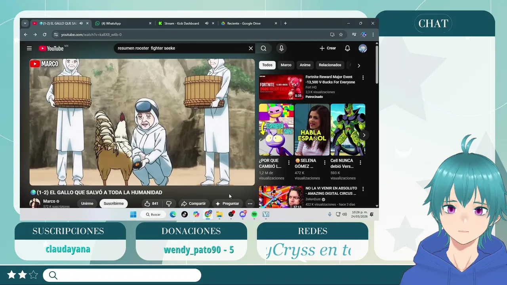Click the Compartir share button
This screenshot has width=507, height=285.
click(x=194, y=203)
